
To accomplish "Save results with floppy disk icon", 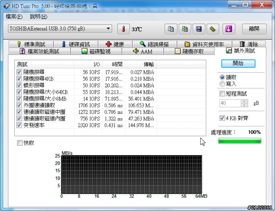I will coord(199,29).
